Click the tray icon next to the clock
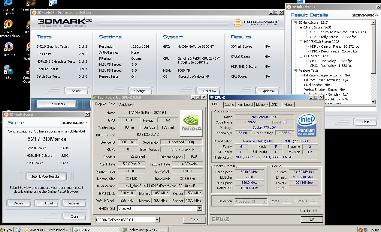 pos(366,230)
